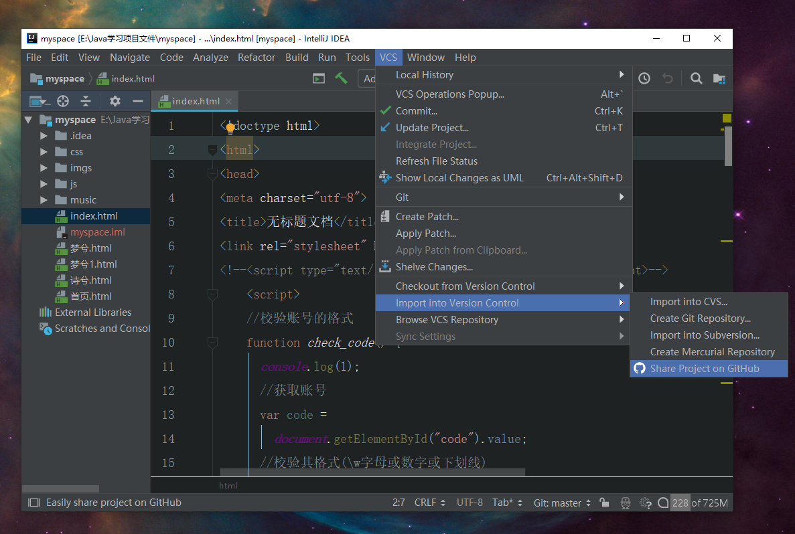
Task: Click the status bar settings cog icon
Action: click(x=646, y=503)
